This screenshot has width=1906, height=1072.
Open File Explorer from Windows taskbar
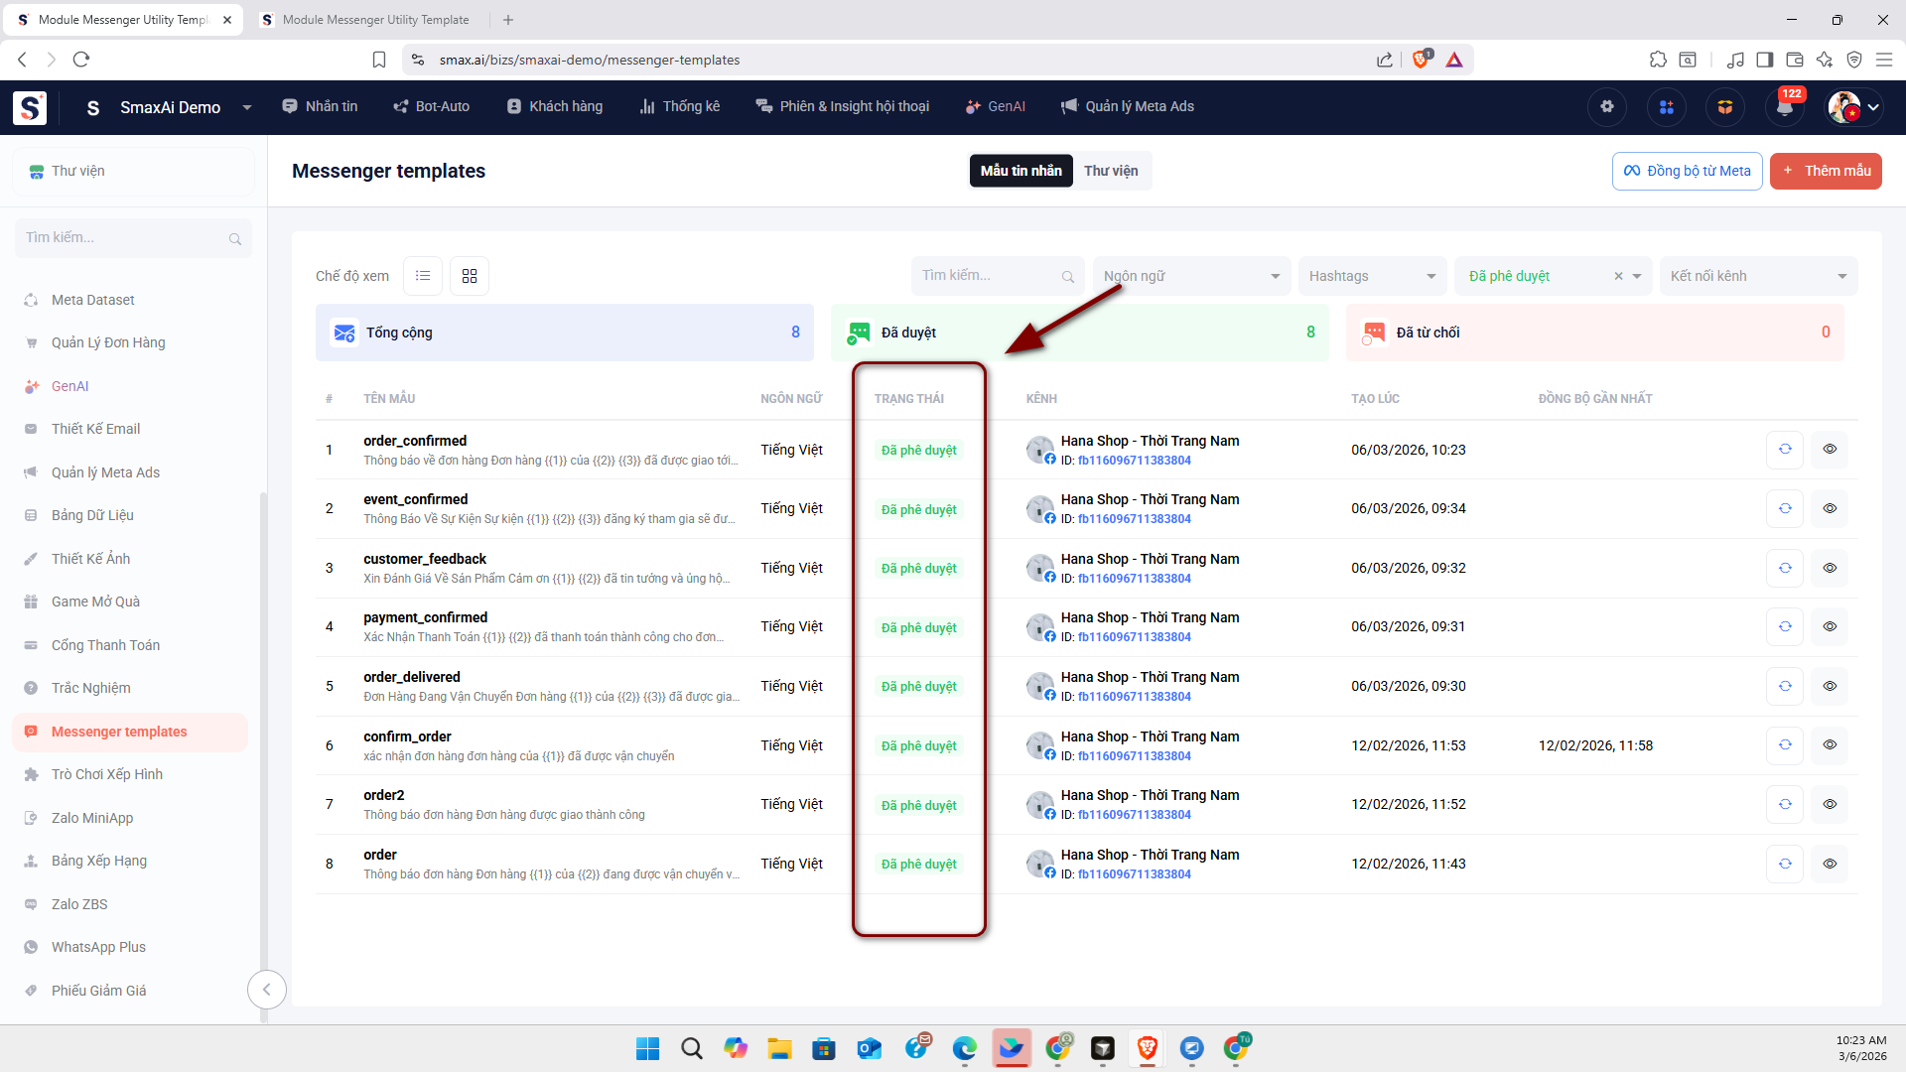click(x=779, y=1048)
